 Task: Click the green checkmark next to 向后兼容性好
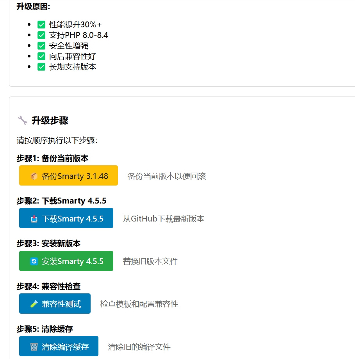click(41, 56)
